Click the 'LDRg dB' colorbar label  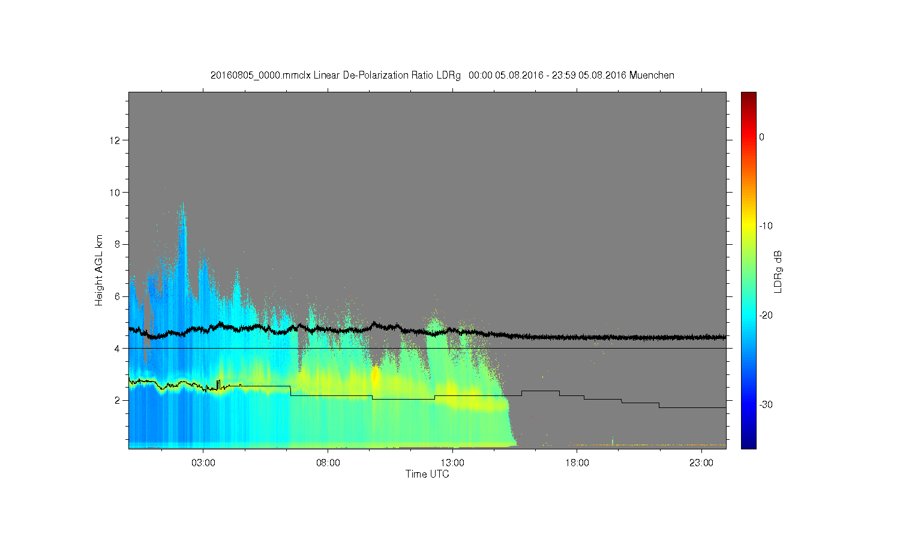coord(778,271)
